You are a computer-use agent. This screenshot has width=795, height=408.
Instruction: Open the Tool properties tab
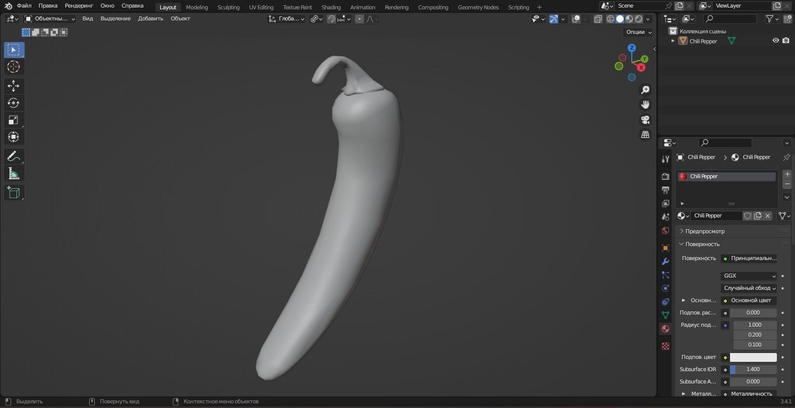pos(665,159)
